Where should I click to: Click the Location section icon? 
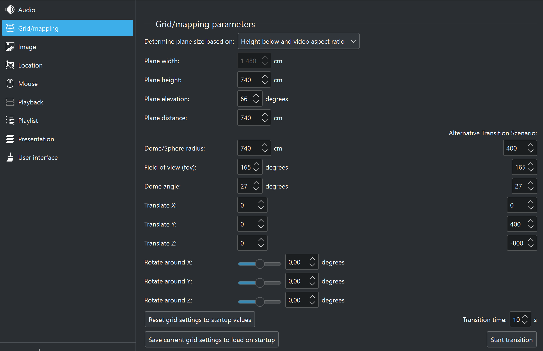pyautogui.click(x=10, y=65)
